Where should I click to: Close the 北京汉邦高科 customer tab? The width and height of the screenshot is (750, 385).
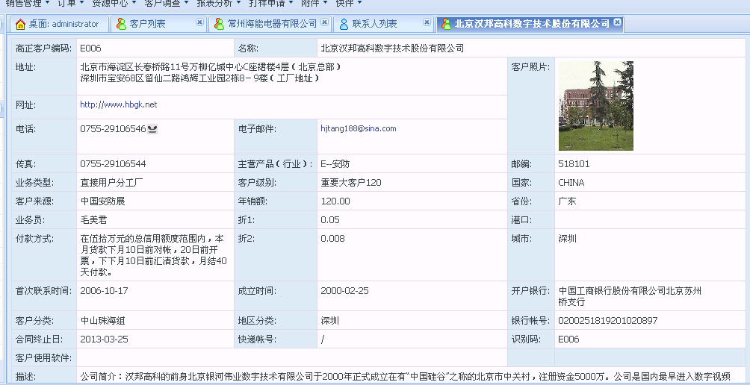pos(618,22)
